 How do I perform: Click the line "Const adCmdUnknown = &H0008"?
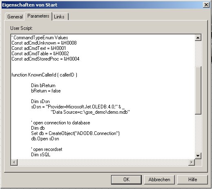[44, 43]
